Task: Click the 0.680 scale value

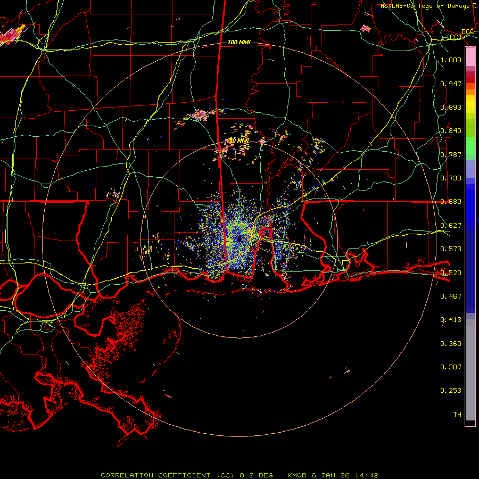Action: click(451, 202)
